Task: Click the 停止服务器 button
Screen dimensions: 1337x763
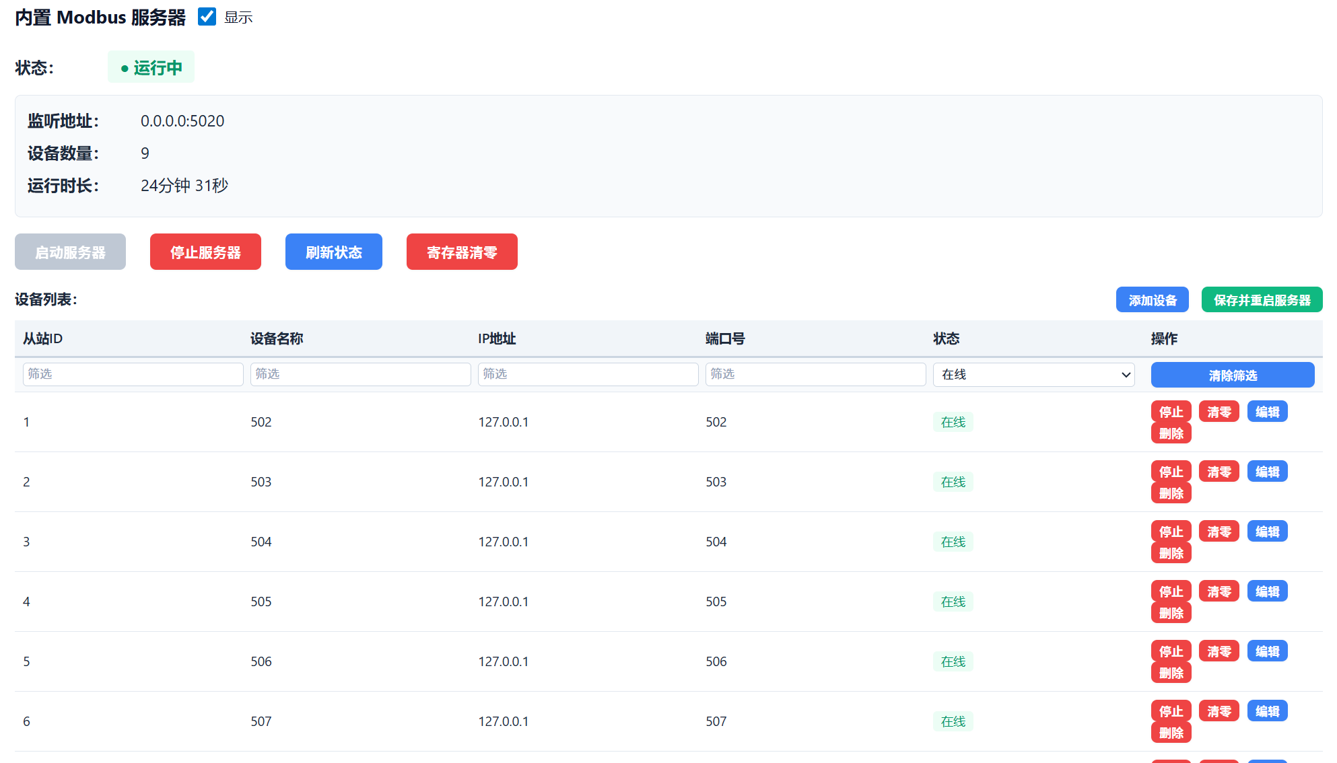Action: (x=205, y=252)
